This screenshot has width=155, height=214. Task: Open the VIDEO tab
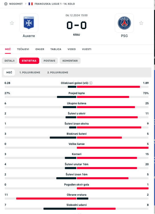(72, 49)
